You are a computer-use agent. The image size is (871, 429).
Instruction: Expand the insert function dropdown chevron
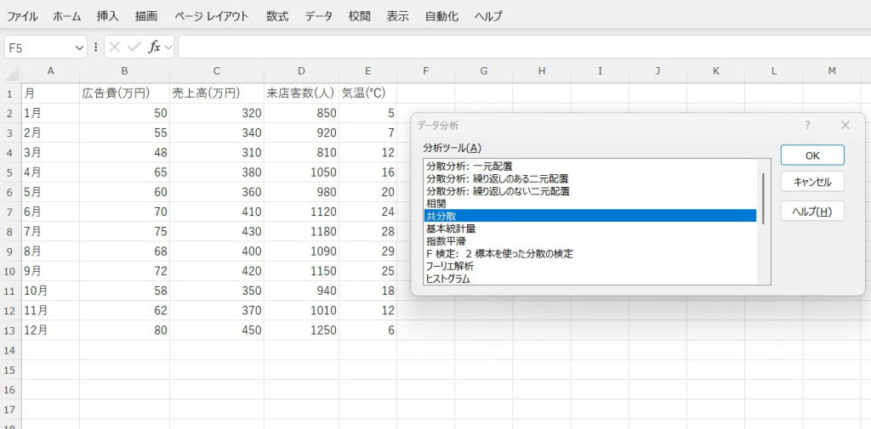[x=168, y=48]
